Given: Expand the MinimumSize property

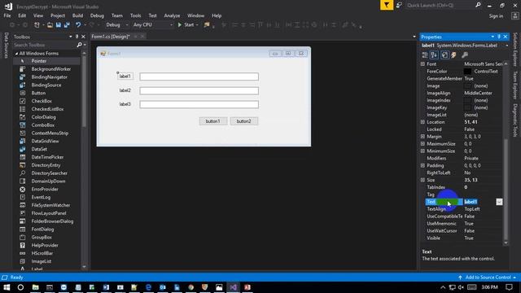Looking at the screenshot, I should (x=422, y=151).
